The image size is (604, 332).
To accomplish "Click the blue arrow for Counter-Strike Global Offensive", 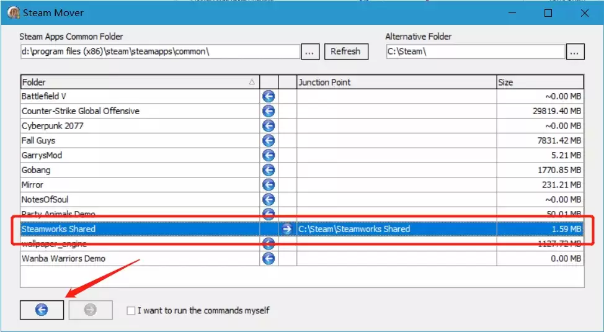I will tap(269, 111).
